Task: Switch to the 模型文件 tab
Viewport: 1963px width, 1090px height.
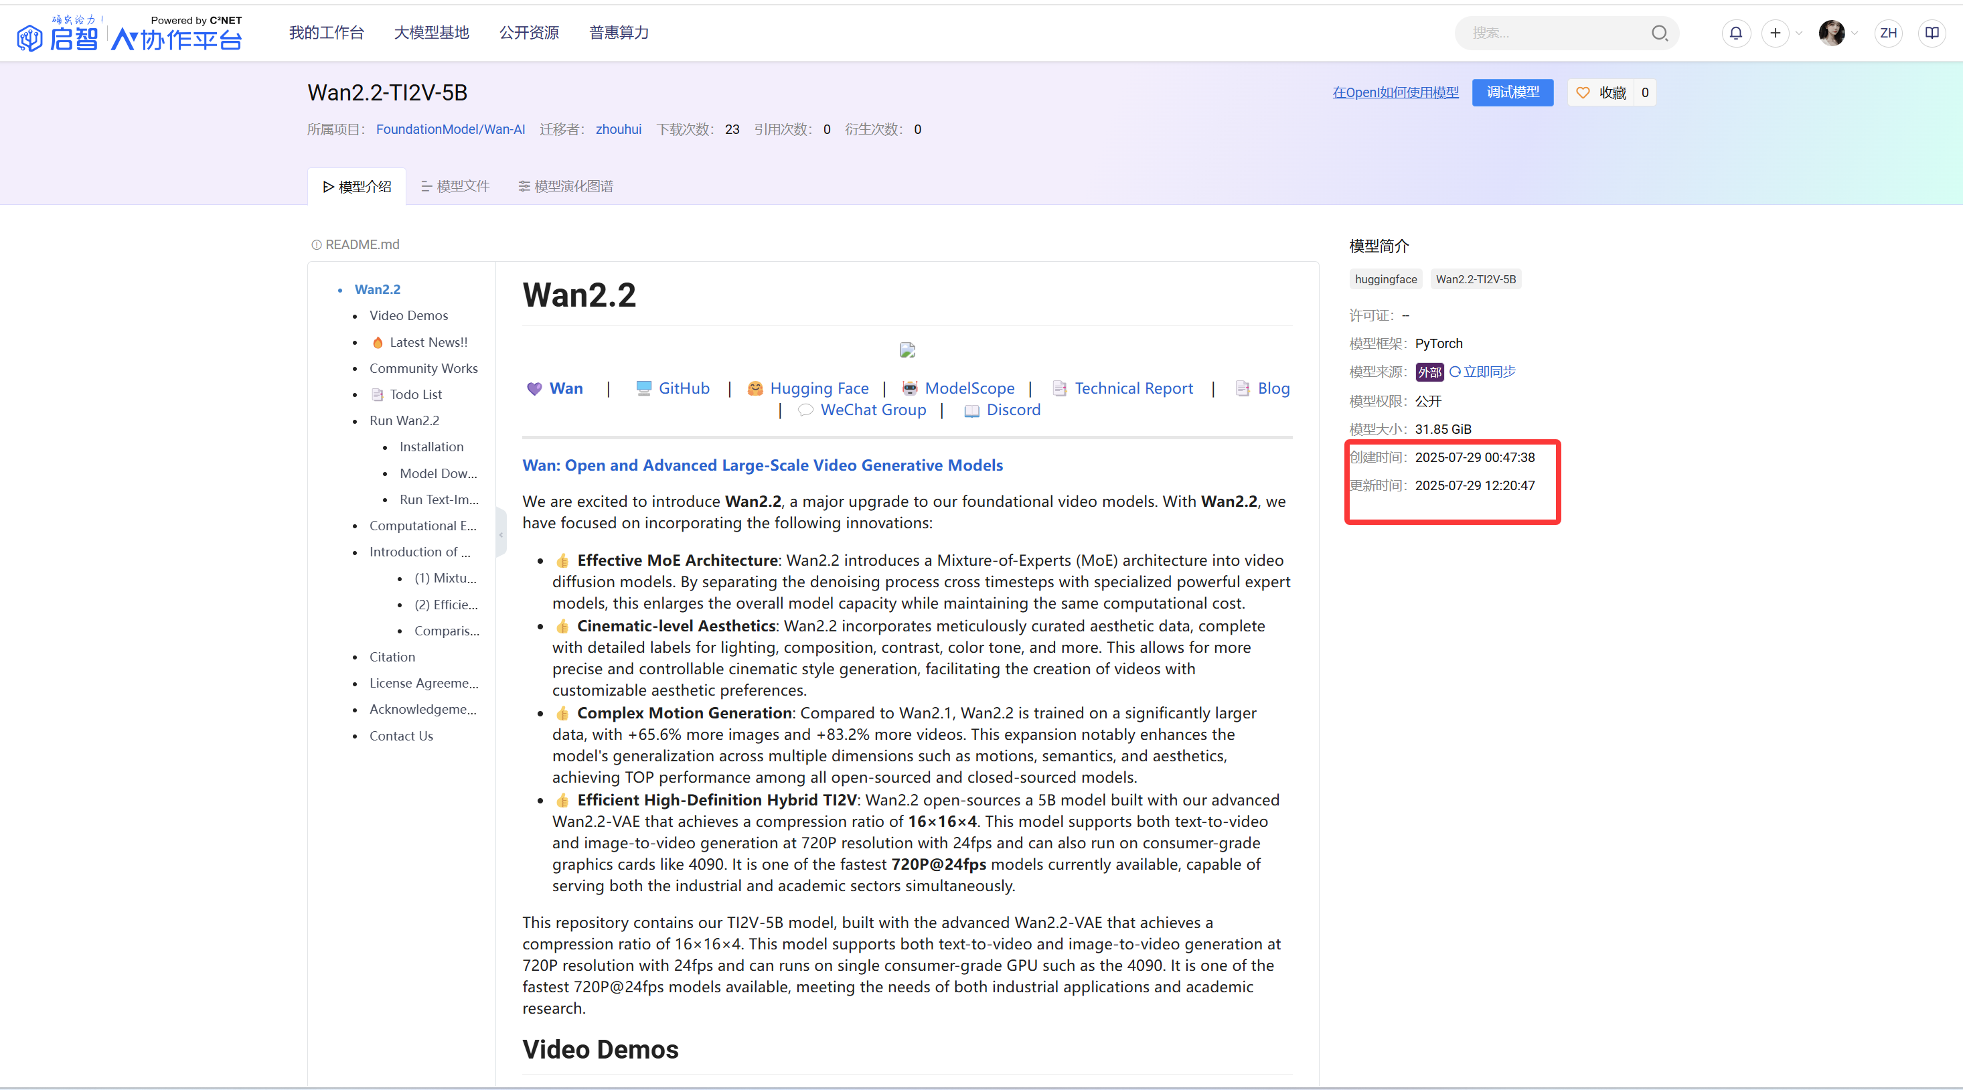Action: [455, 186]
